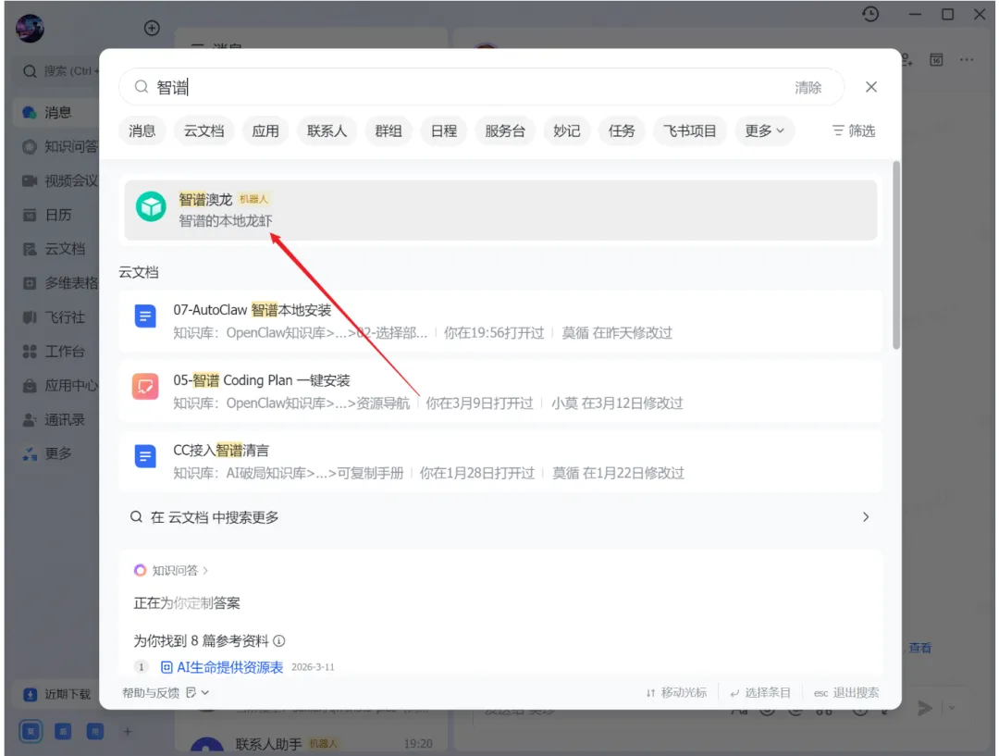Image resolution: width=999 pixels, height=756 pixels.
Task: Open the 联系人助手 chat row
Action: [x=310, y=743]
